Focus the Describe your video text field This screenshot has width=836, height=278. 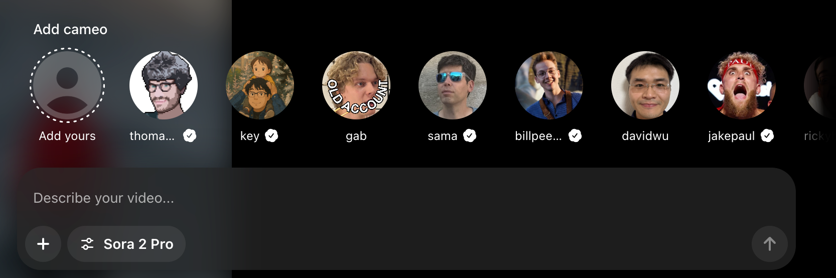(x=406, y=198)
